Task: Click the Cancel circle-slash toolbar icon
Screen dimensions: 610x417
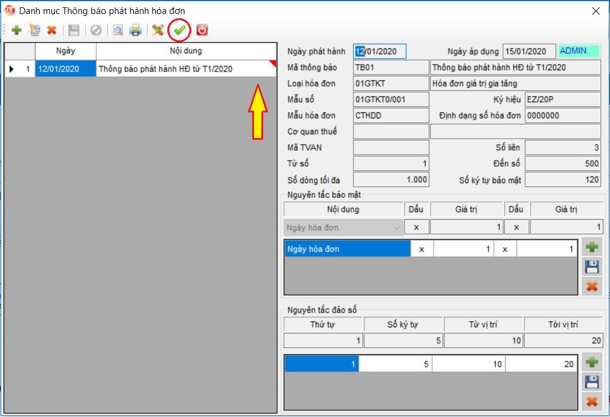Action: [x=96, y=30]
